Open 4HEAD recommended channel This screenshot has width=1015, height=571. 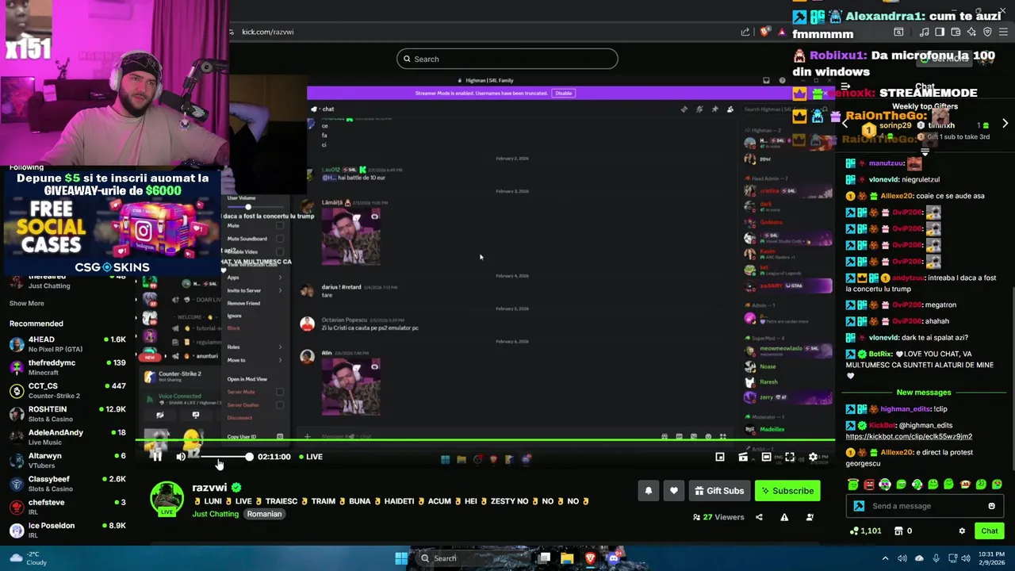[67, 344]
